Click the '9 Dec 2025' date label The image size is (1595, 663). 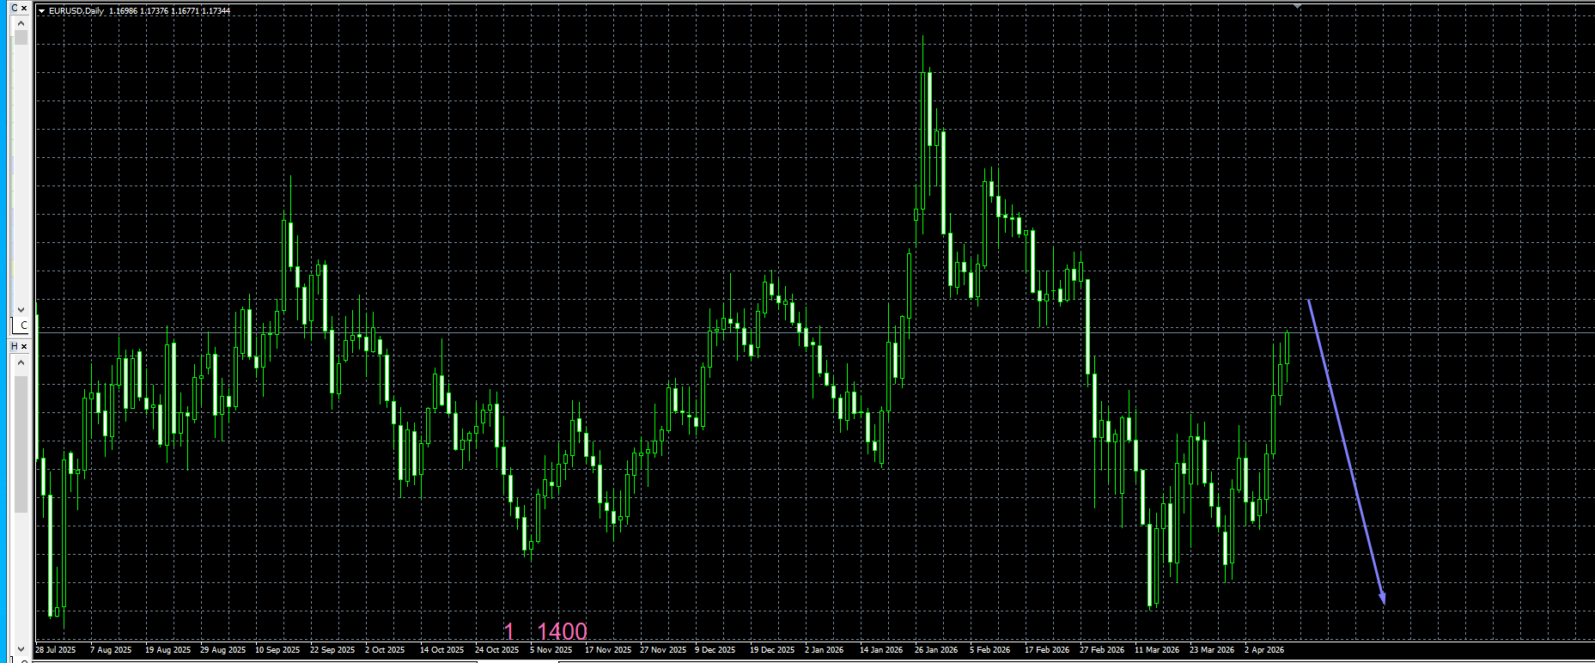coord(715,650)
